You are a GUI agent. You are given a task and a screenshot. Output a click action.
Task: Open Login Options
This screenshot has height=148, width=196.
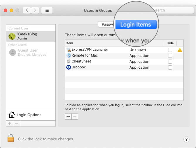(x=31, y=115)
